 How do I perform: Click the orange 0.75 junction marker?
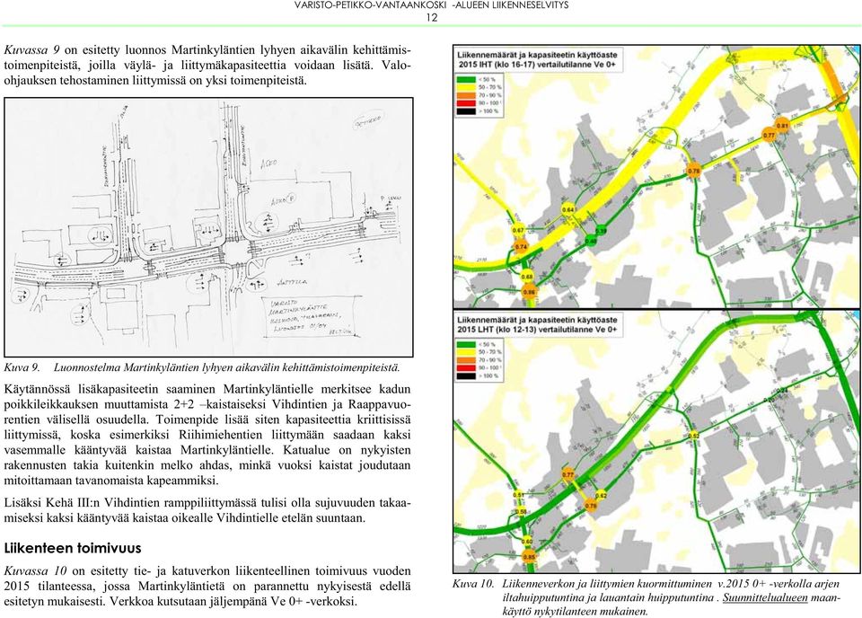(x=694, y=171)
